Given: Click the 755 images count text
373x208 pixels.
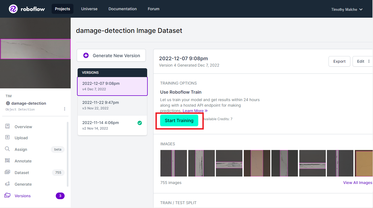Looking at the screenshot, I should point(171,183).
